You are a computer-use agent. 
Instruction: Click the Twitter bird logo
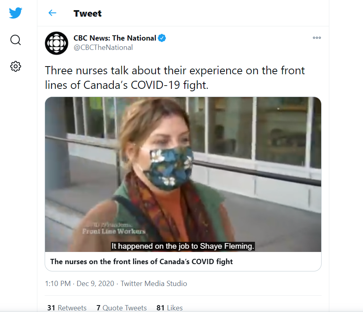point(15,13)
